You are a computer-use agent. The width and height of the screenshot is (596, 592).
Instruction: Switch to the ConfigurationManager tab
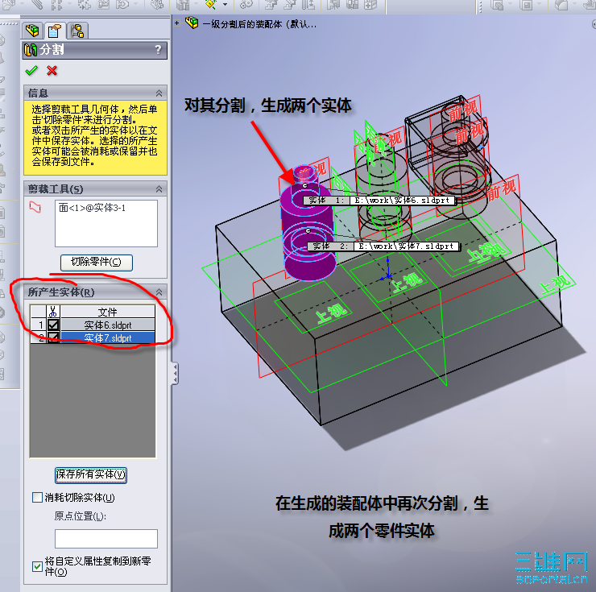[77, 31]
